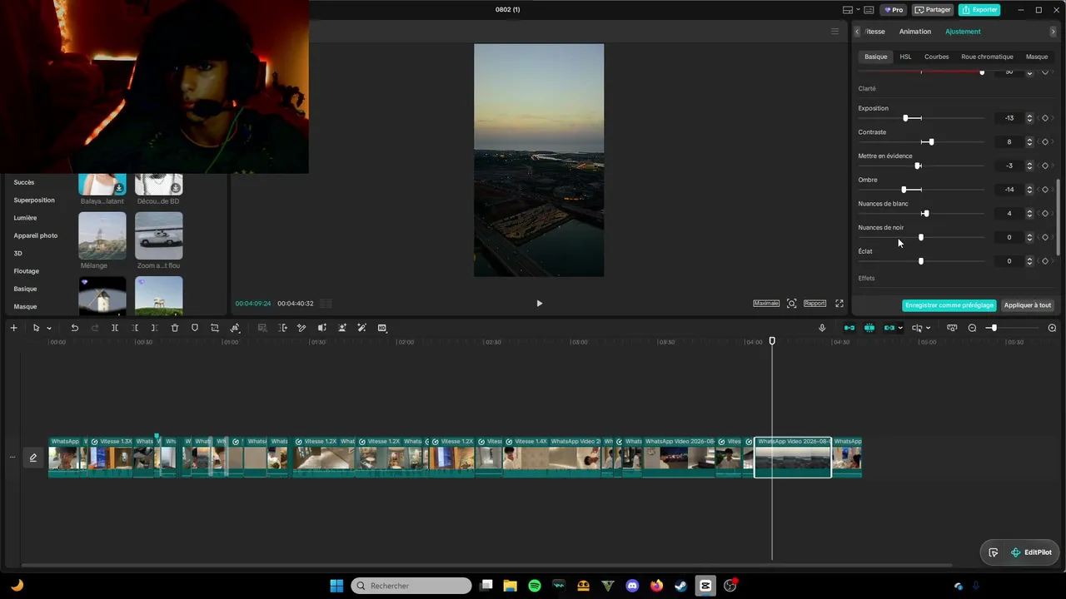Play the preview with the play button
Image resolution: width=1066 pixels, height=599 pixels.
540,304
